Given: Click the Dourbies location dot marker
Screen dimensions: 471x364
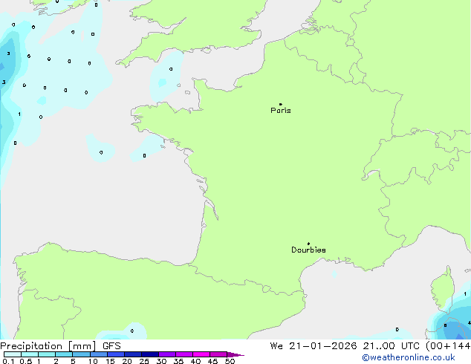Looking at the screenshot, I should (x=308, y=244).
